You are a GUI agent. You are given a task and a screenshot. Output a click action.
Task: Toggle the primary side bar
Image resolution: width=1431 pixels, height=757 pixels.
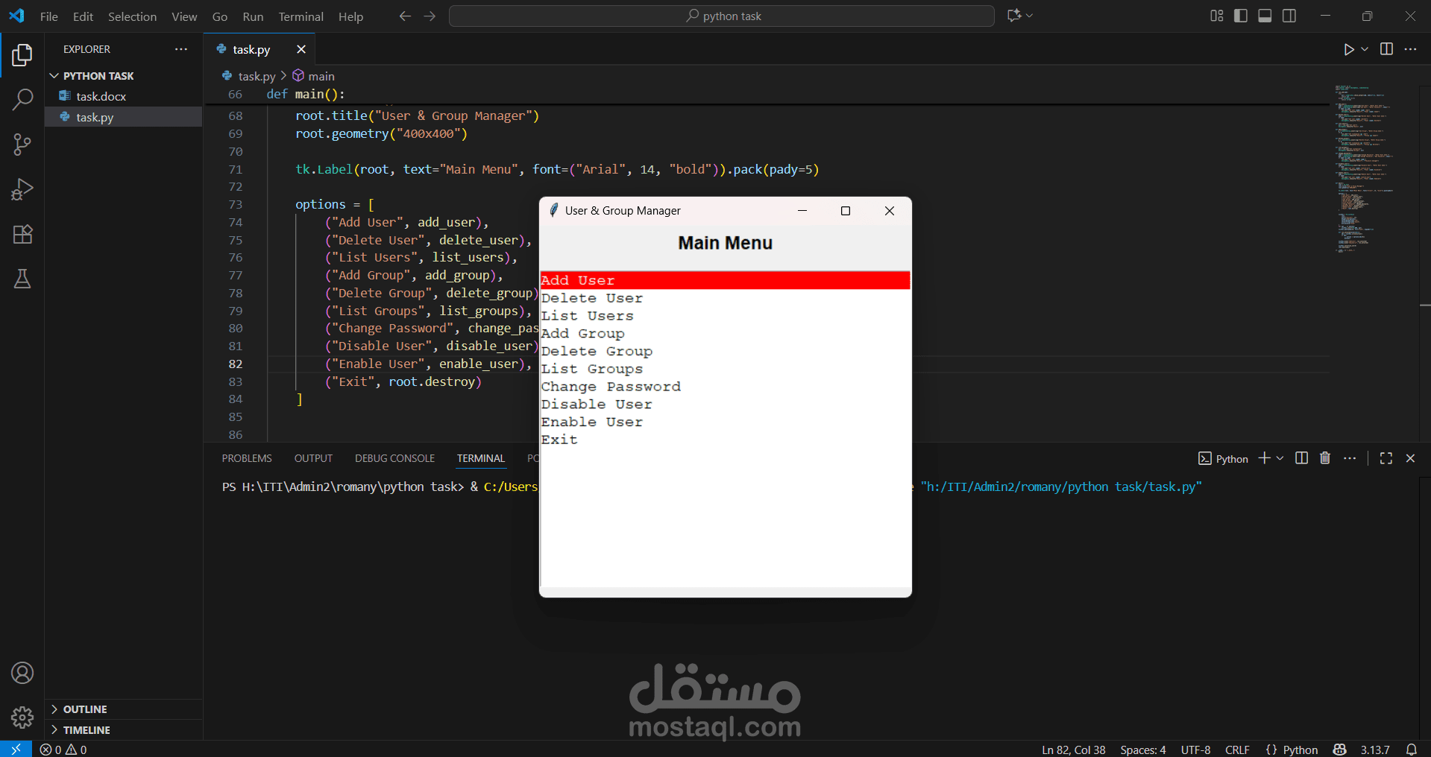1241,16
